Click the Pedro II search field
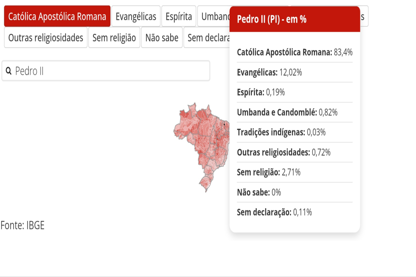 106,71
